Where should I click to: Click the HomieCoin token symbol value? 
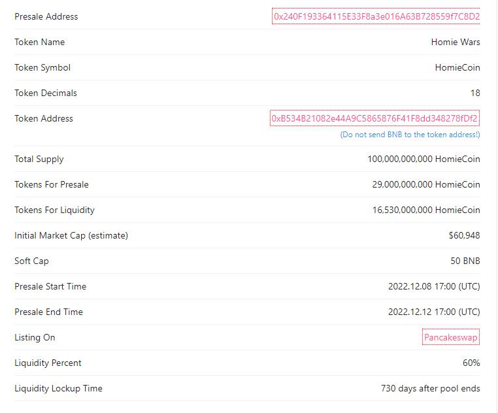point(457,68)
